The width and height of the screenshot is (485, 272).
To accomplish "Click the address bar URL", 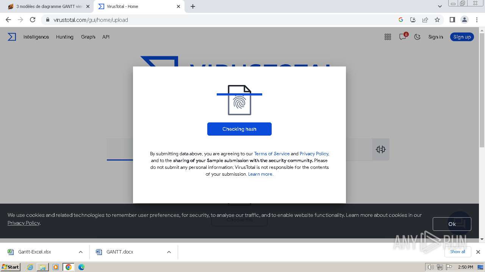I will (91, 20).
